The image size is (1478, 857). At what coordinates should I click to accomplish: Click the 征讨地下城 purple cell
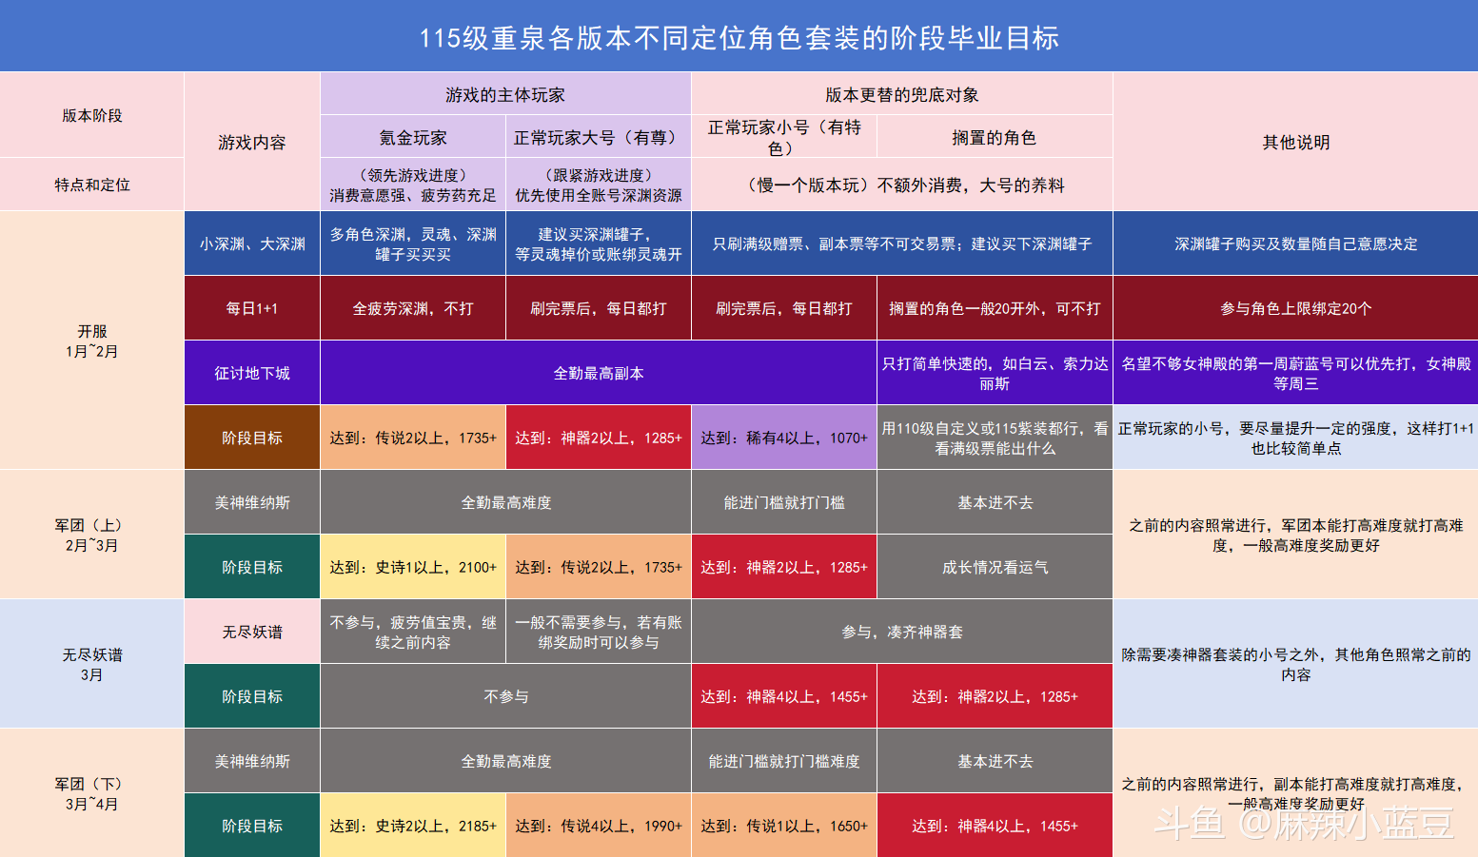click(251, 373)
